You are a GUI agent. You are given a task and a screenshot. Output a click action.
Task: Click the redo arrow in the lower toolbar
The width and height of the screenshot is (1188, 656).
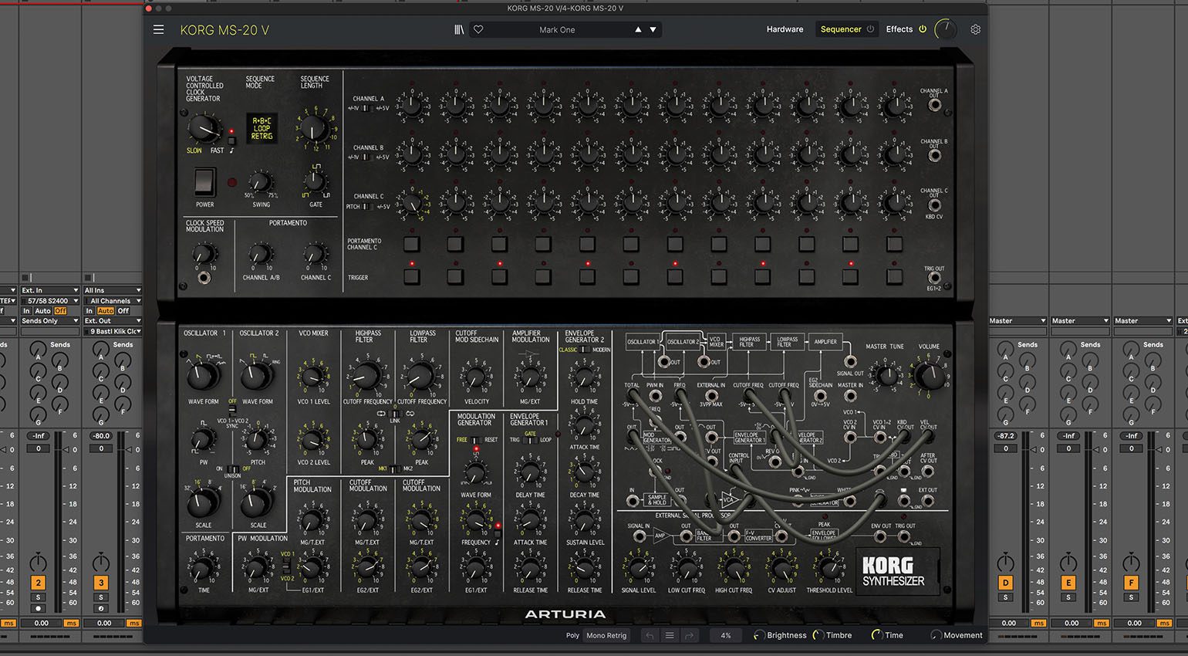coord(689,635)
